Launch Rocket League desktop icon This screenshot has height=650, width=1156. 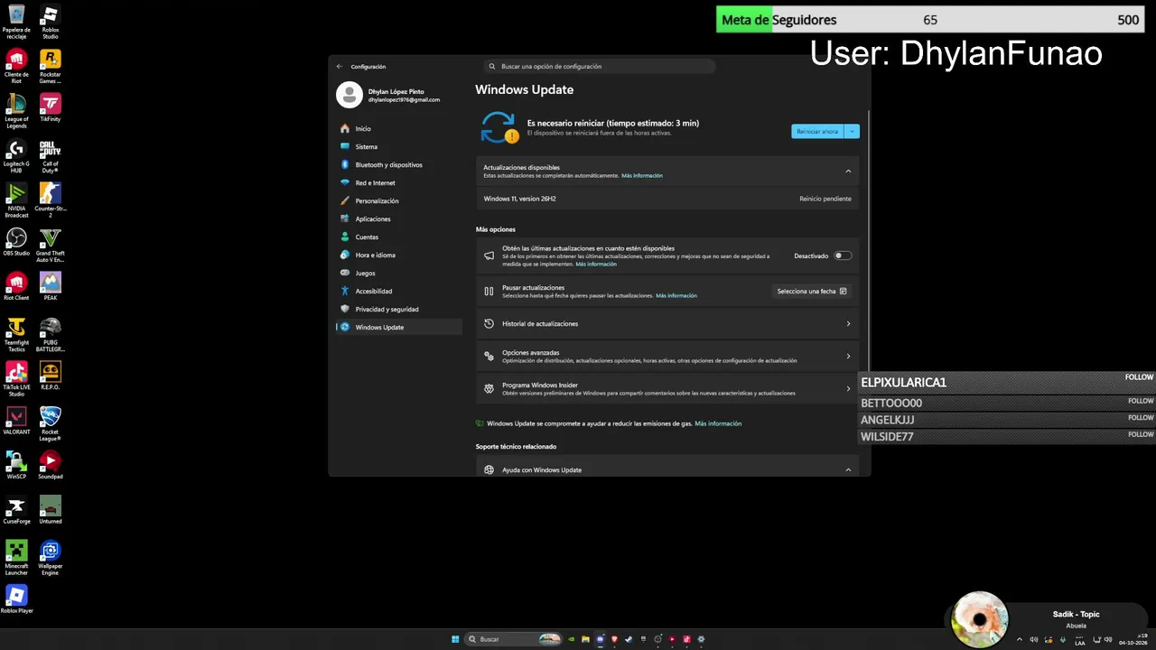(x=51, y=424)
